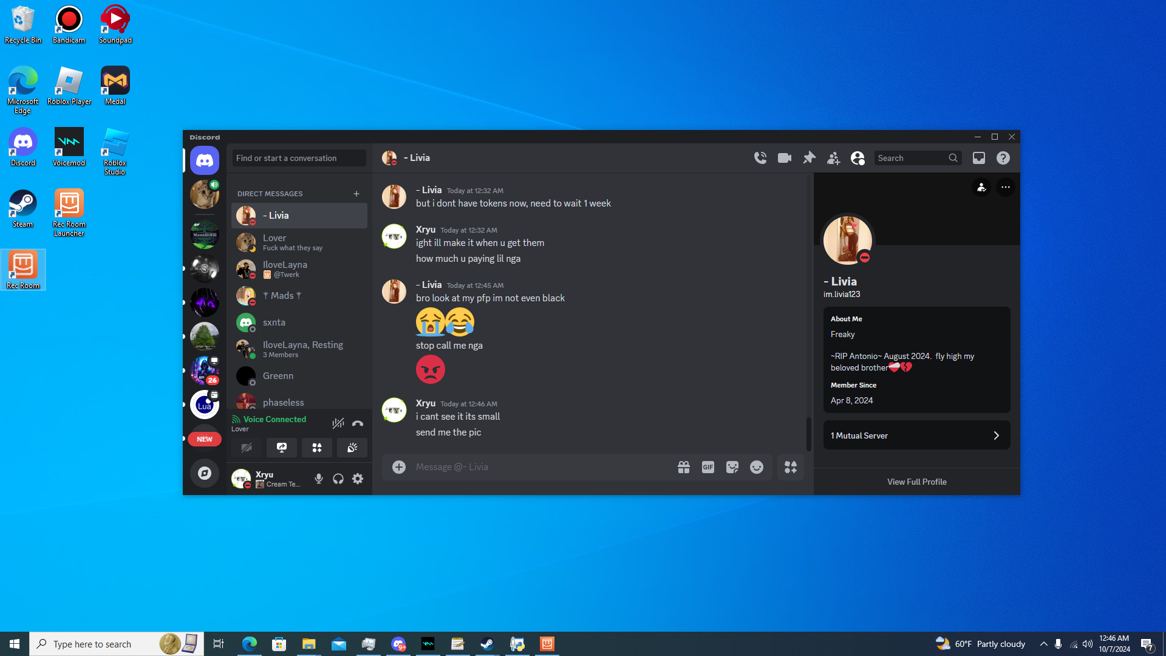1166x656 pixels.
Task: Open the GIF picker
Action: 707,467
